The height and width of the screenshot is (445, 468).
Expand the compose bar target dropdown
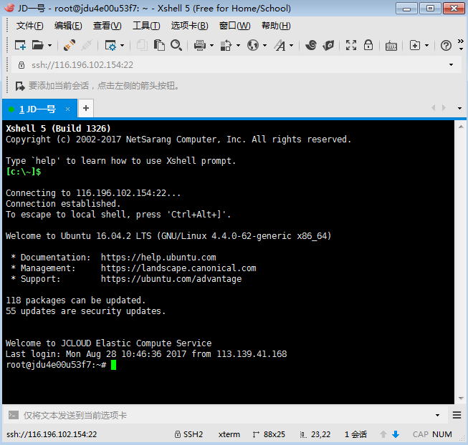(x=437, y=415)
